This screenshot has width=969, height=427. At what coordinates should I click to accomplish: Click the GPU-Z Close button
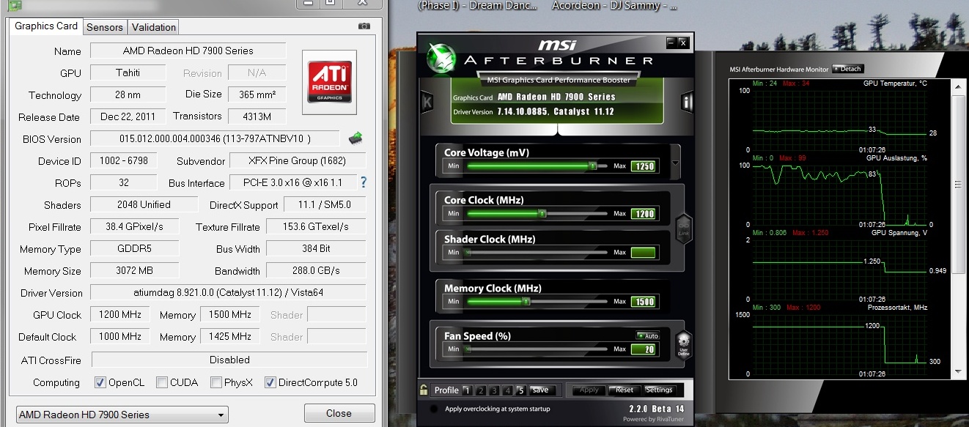point(339,413)
